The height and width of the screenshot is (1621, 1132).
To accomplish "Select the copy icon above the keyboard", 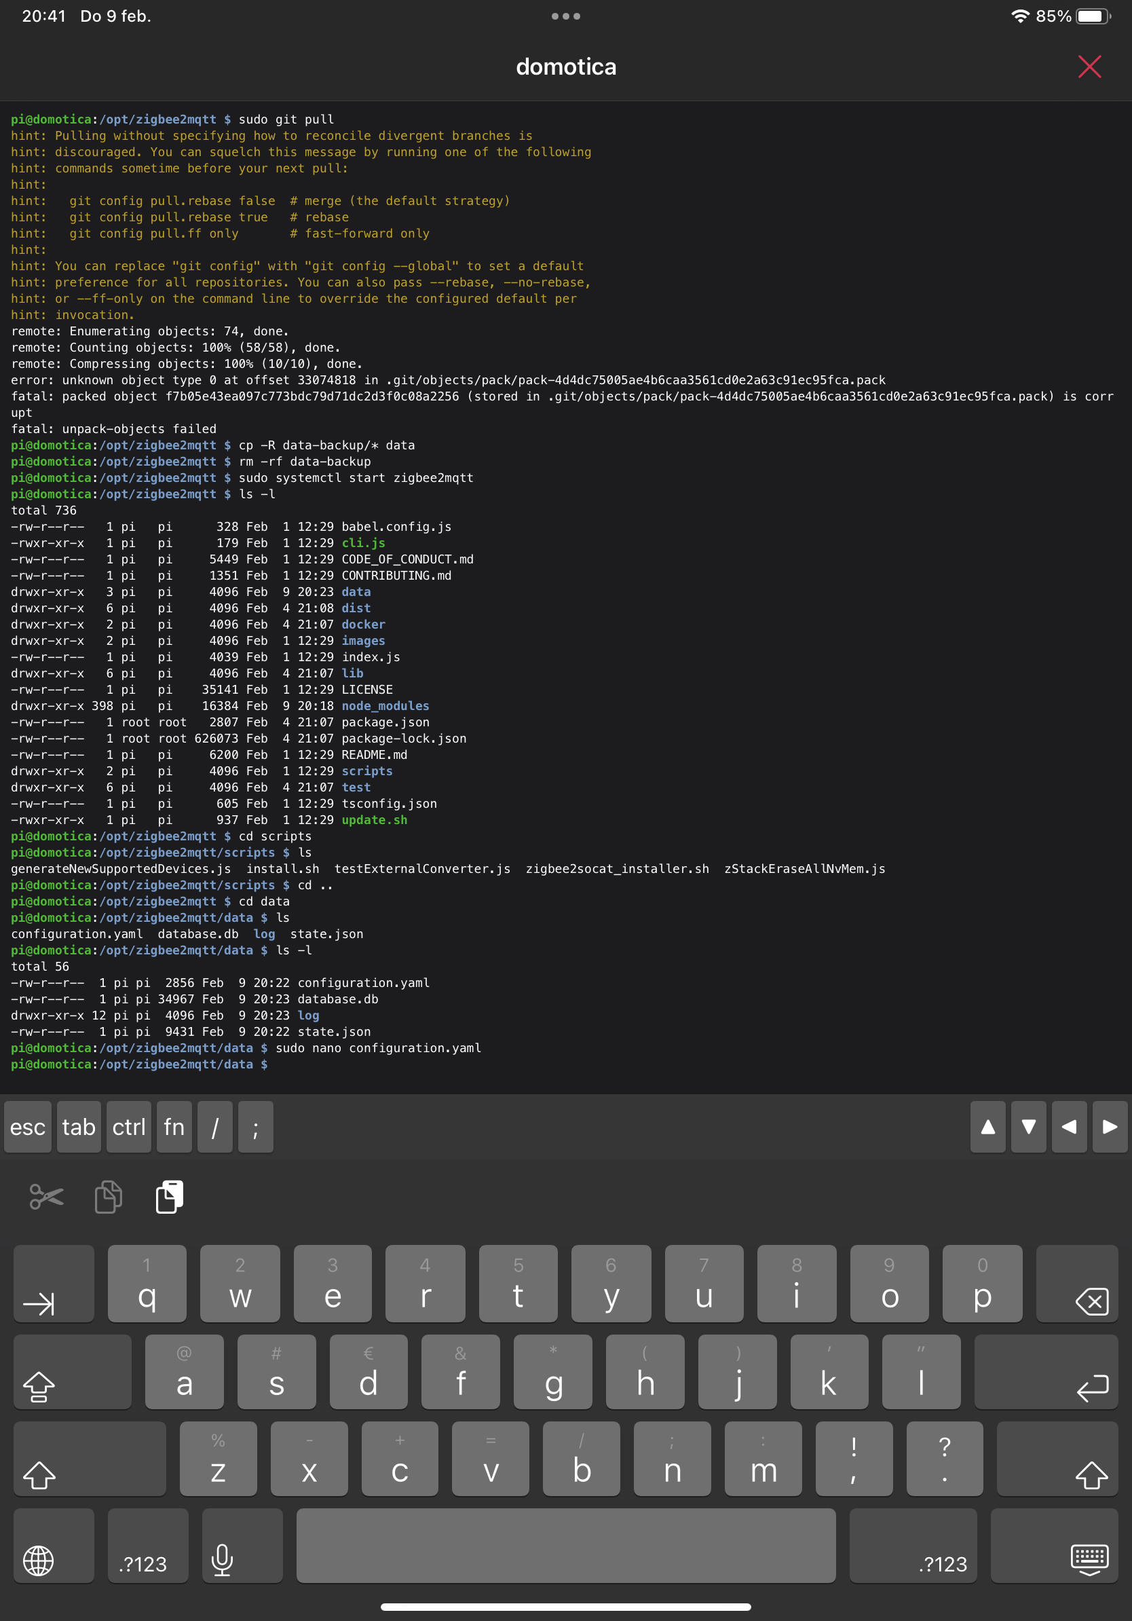I will point(107,1195).
